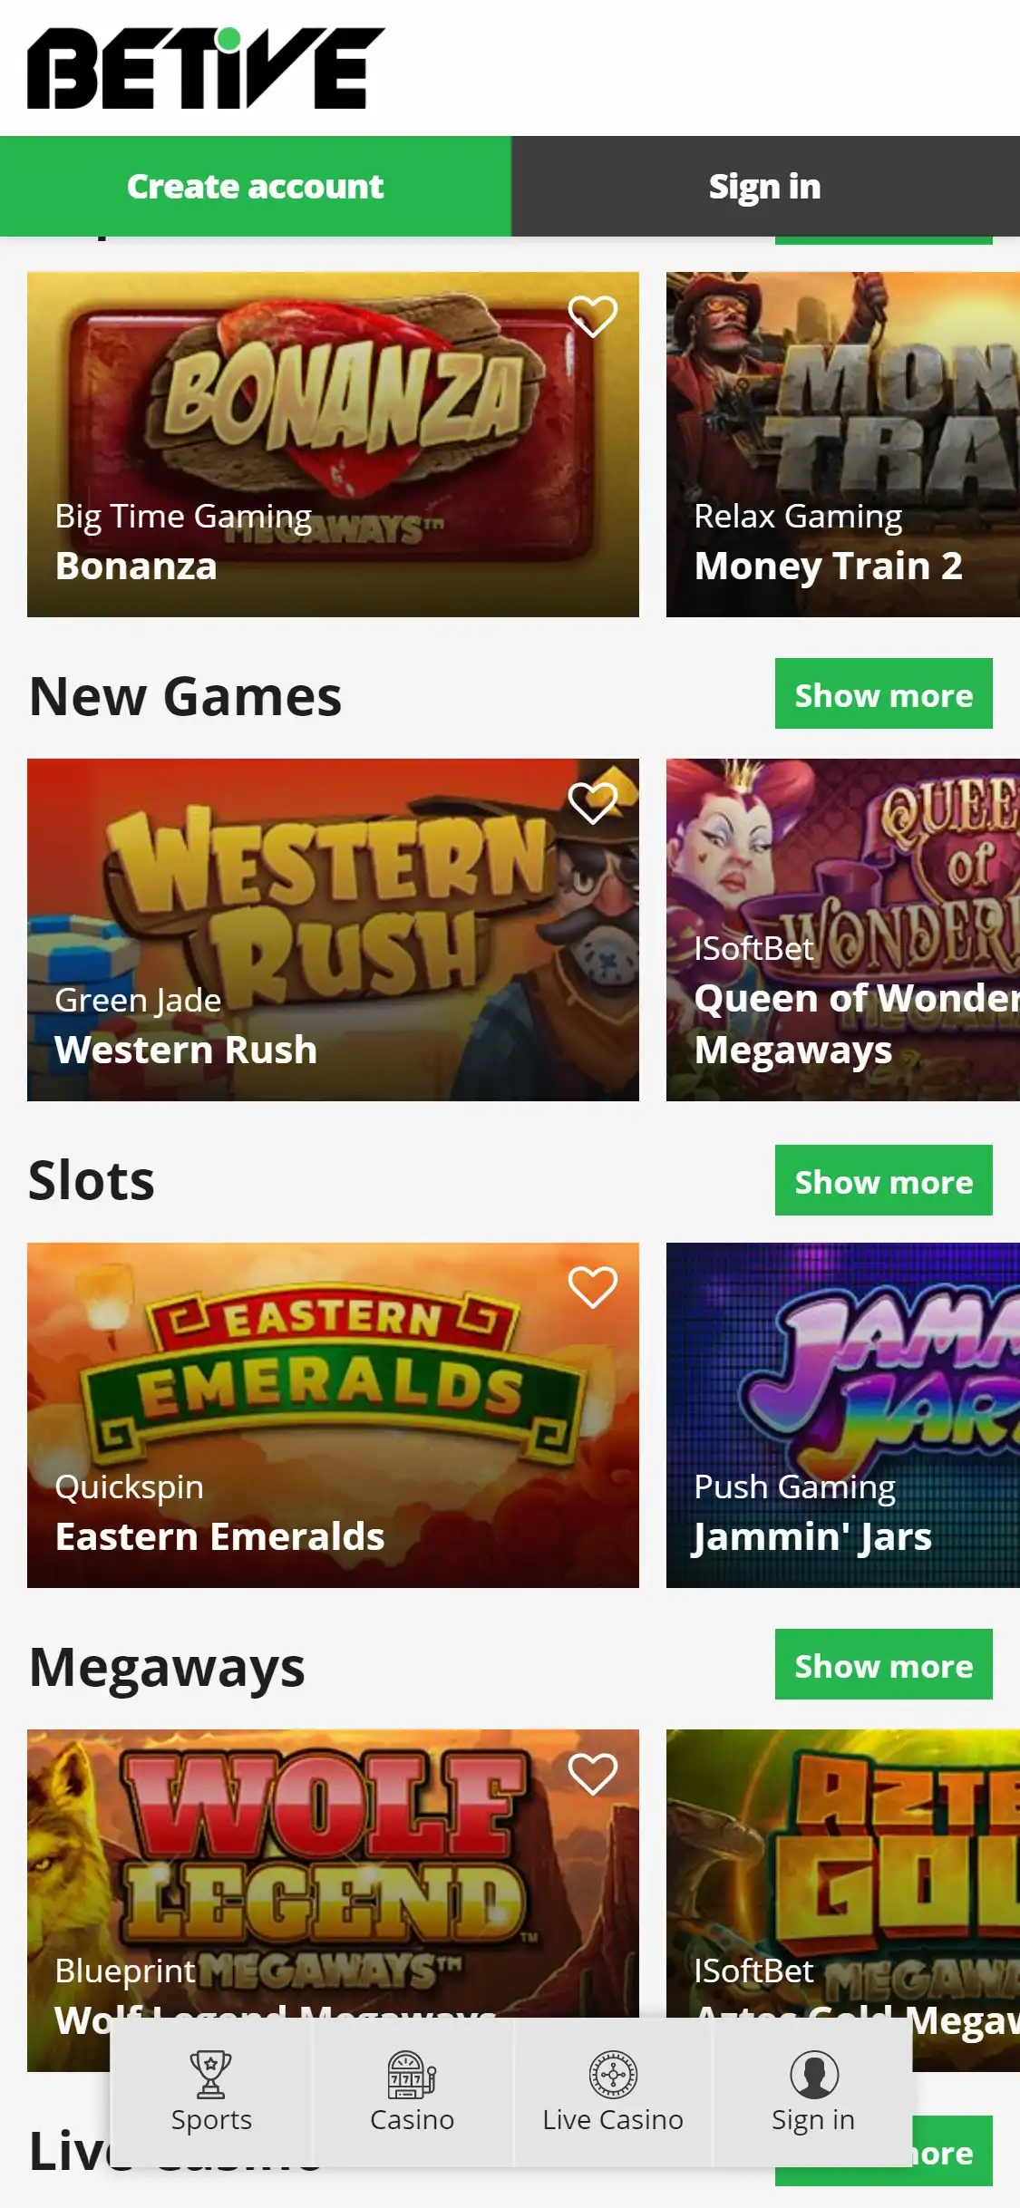Screen dimensions: 1020x2208
Task: Expand Megaways with Show more
Action: (884, 1664)
